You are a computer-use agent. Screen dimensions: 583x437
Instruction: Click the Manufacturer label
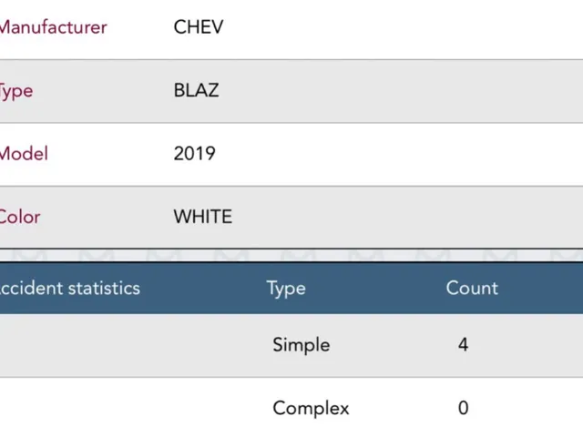click(x=53, y=27)
